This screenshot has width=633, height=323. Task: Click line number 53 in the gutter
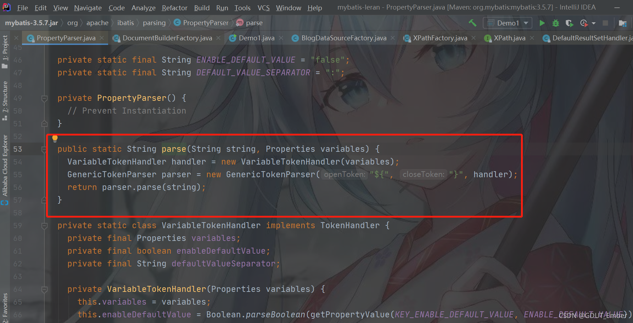pos(18,149)
